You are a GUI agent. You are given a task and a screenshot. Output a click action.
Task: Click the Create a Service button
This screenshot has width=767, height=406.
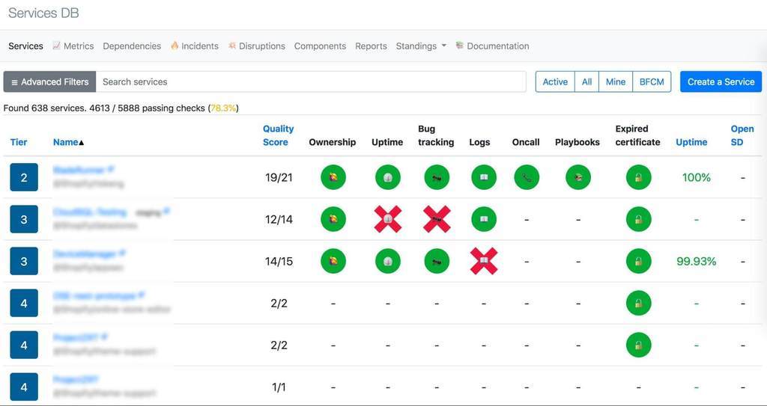point(721,81)
